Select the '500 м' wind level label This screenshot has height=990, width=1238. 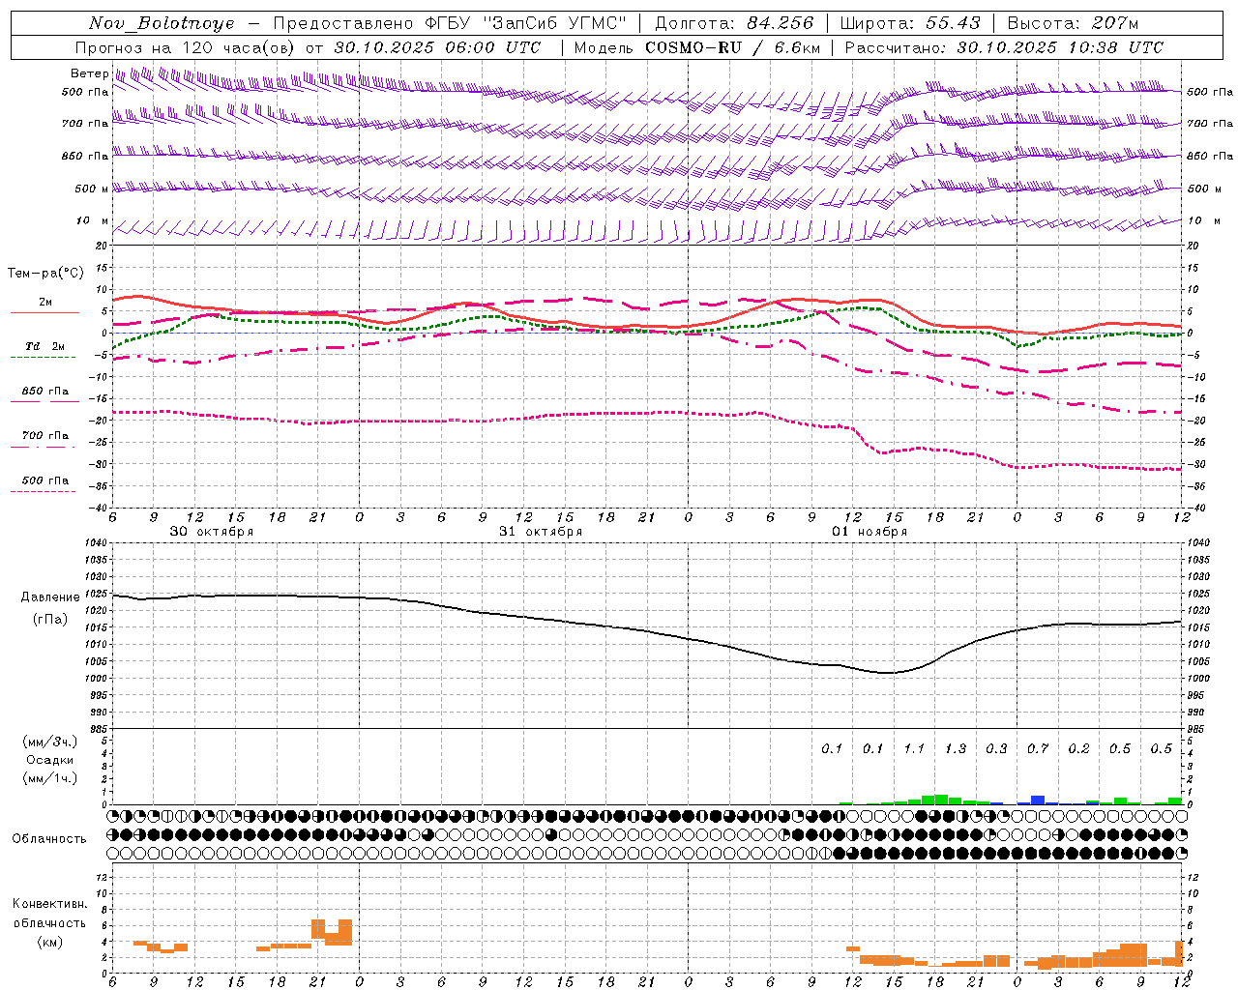(x=92, y=189)
